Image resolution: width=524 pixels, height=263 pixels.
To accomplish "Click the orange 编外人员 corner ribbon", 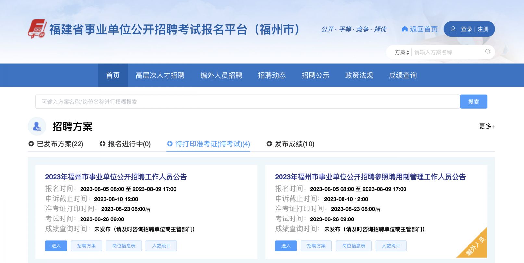I will [475, 245].
